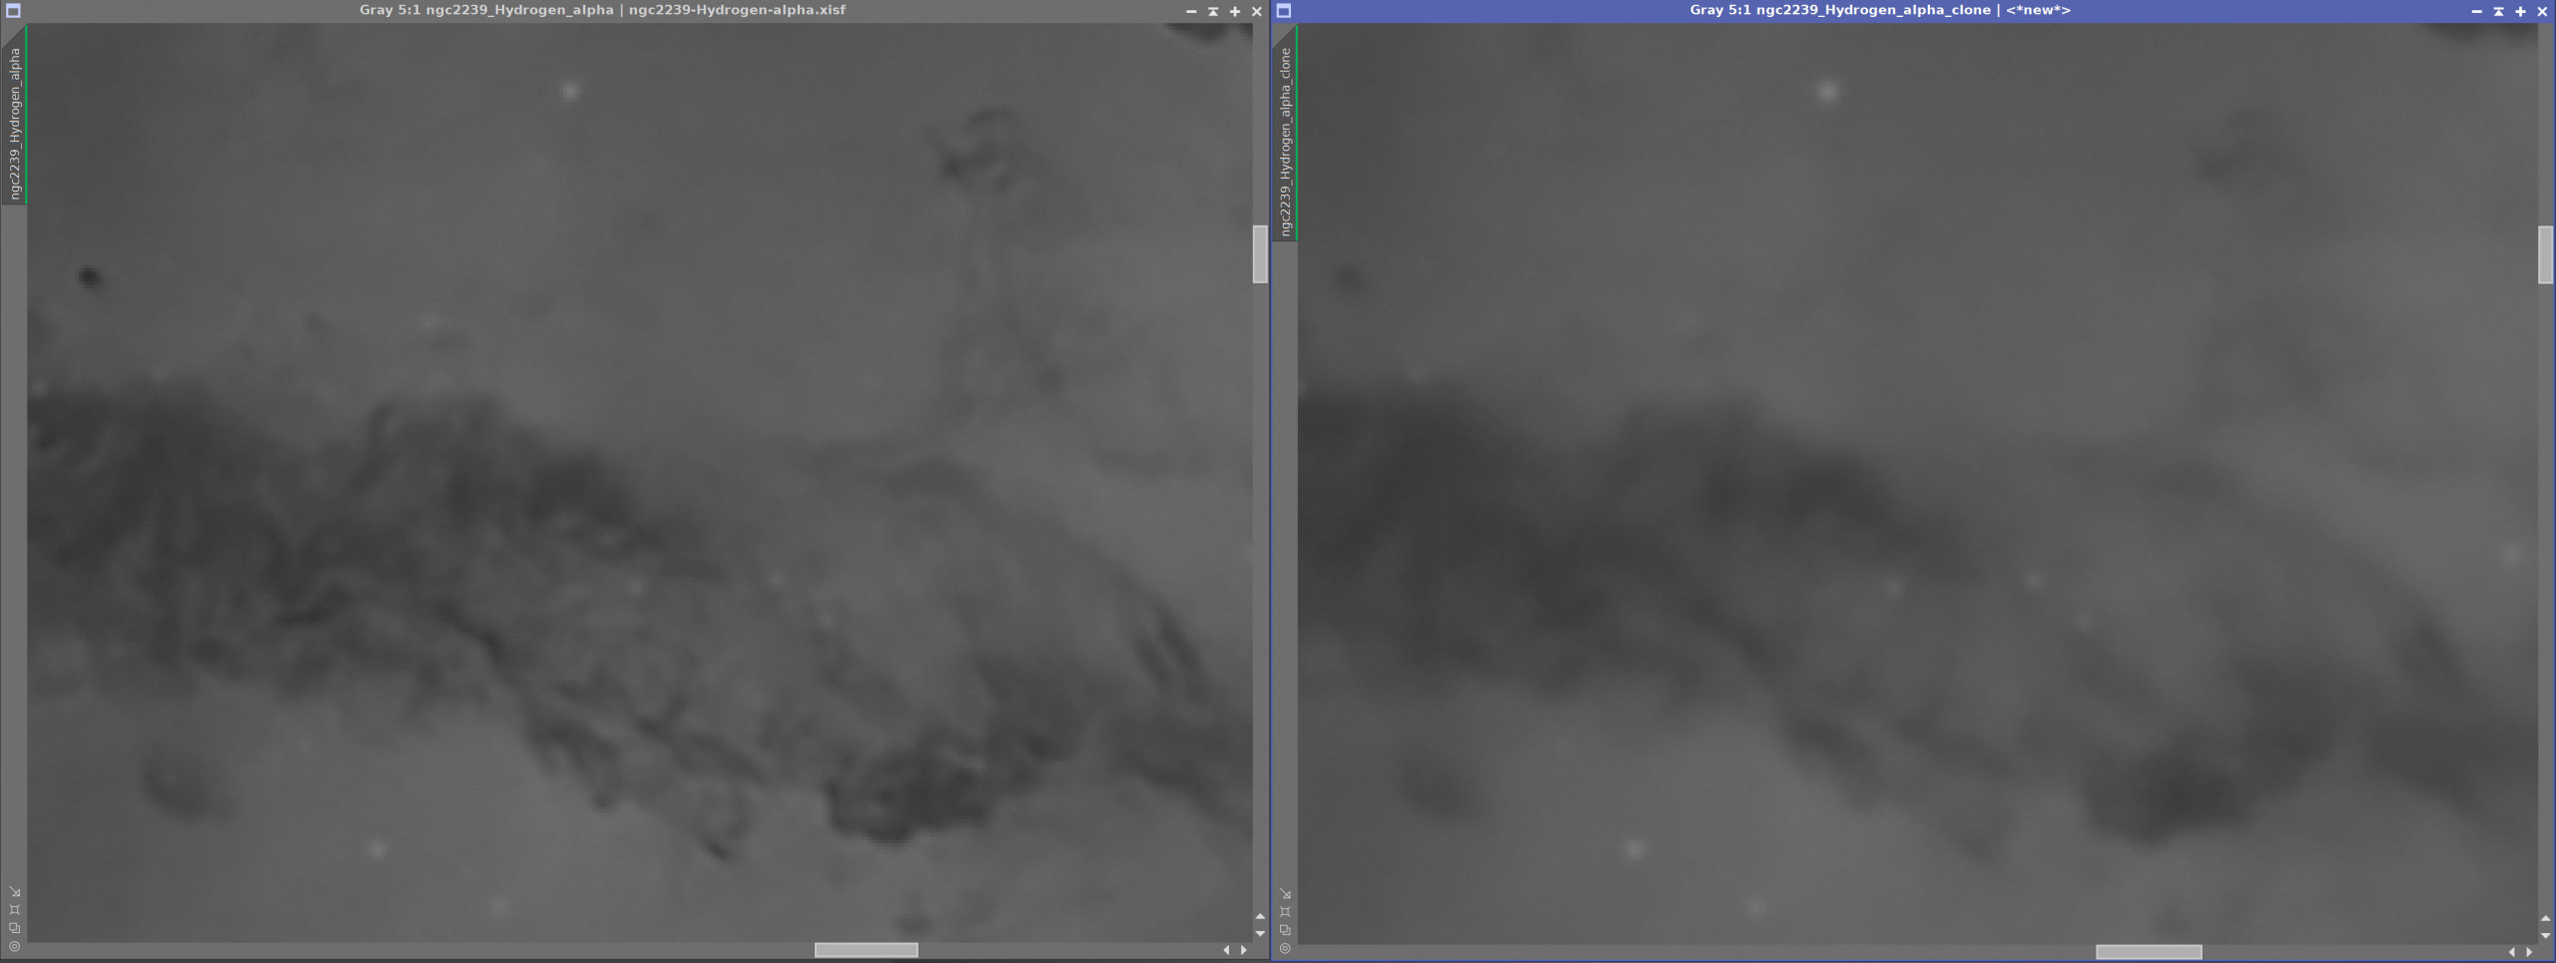Click the horizontal scrollbar thumb in the clone window
2556x963 pixels.
click(x=2149, y=952)
